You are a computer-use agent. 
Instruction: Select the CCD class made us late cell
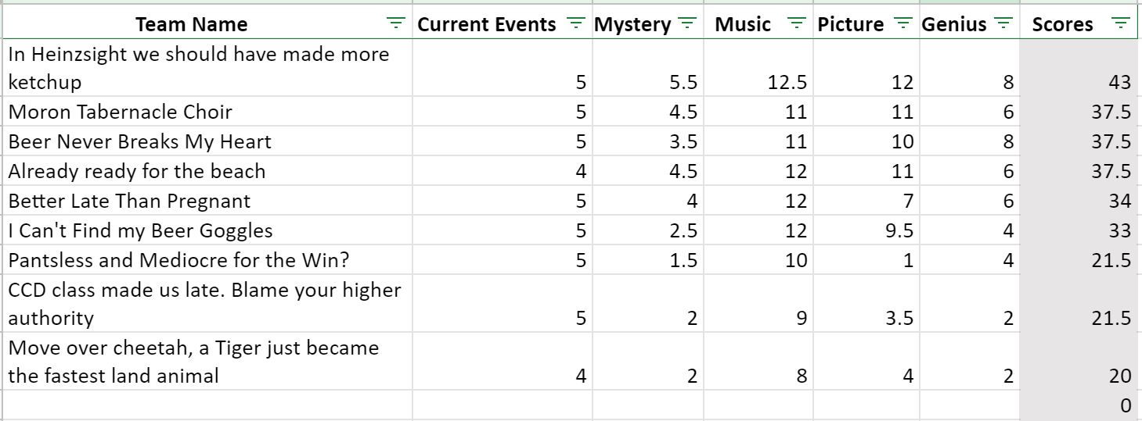[207, 303]
